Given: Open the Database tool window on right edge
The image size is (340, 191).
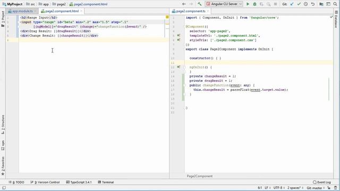Looking at the screenshot, I should click(336, 19).
